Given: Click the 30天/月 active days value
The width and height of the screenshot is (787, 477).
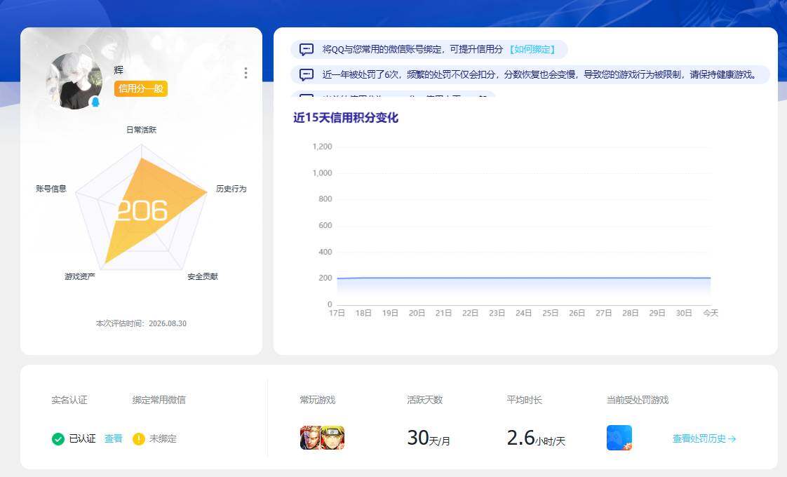Looking at the screenshot, I should [x=428, y=438].
